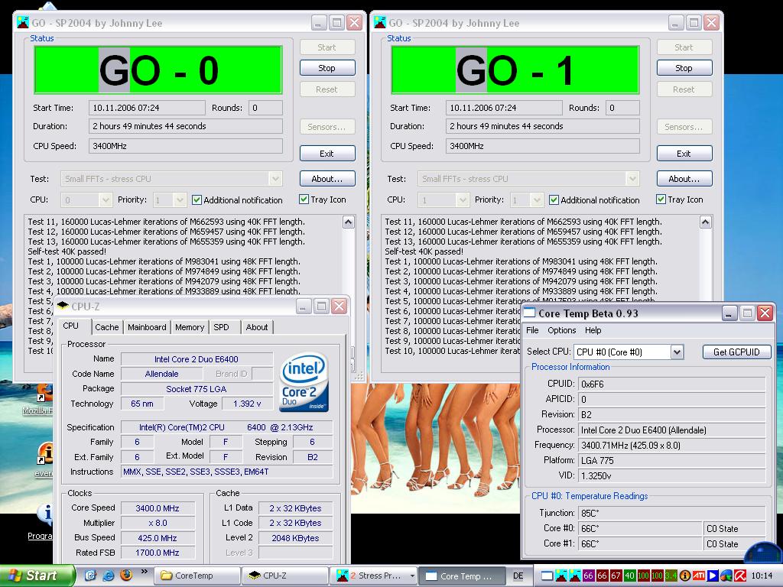Click the Get GCPUID button
783x587 pixels.
tap(736, 352)
